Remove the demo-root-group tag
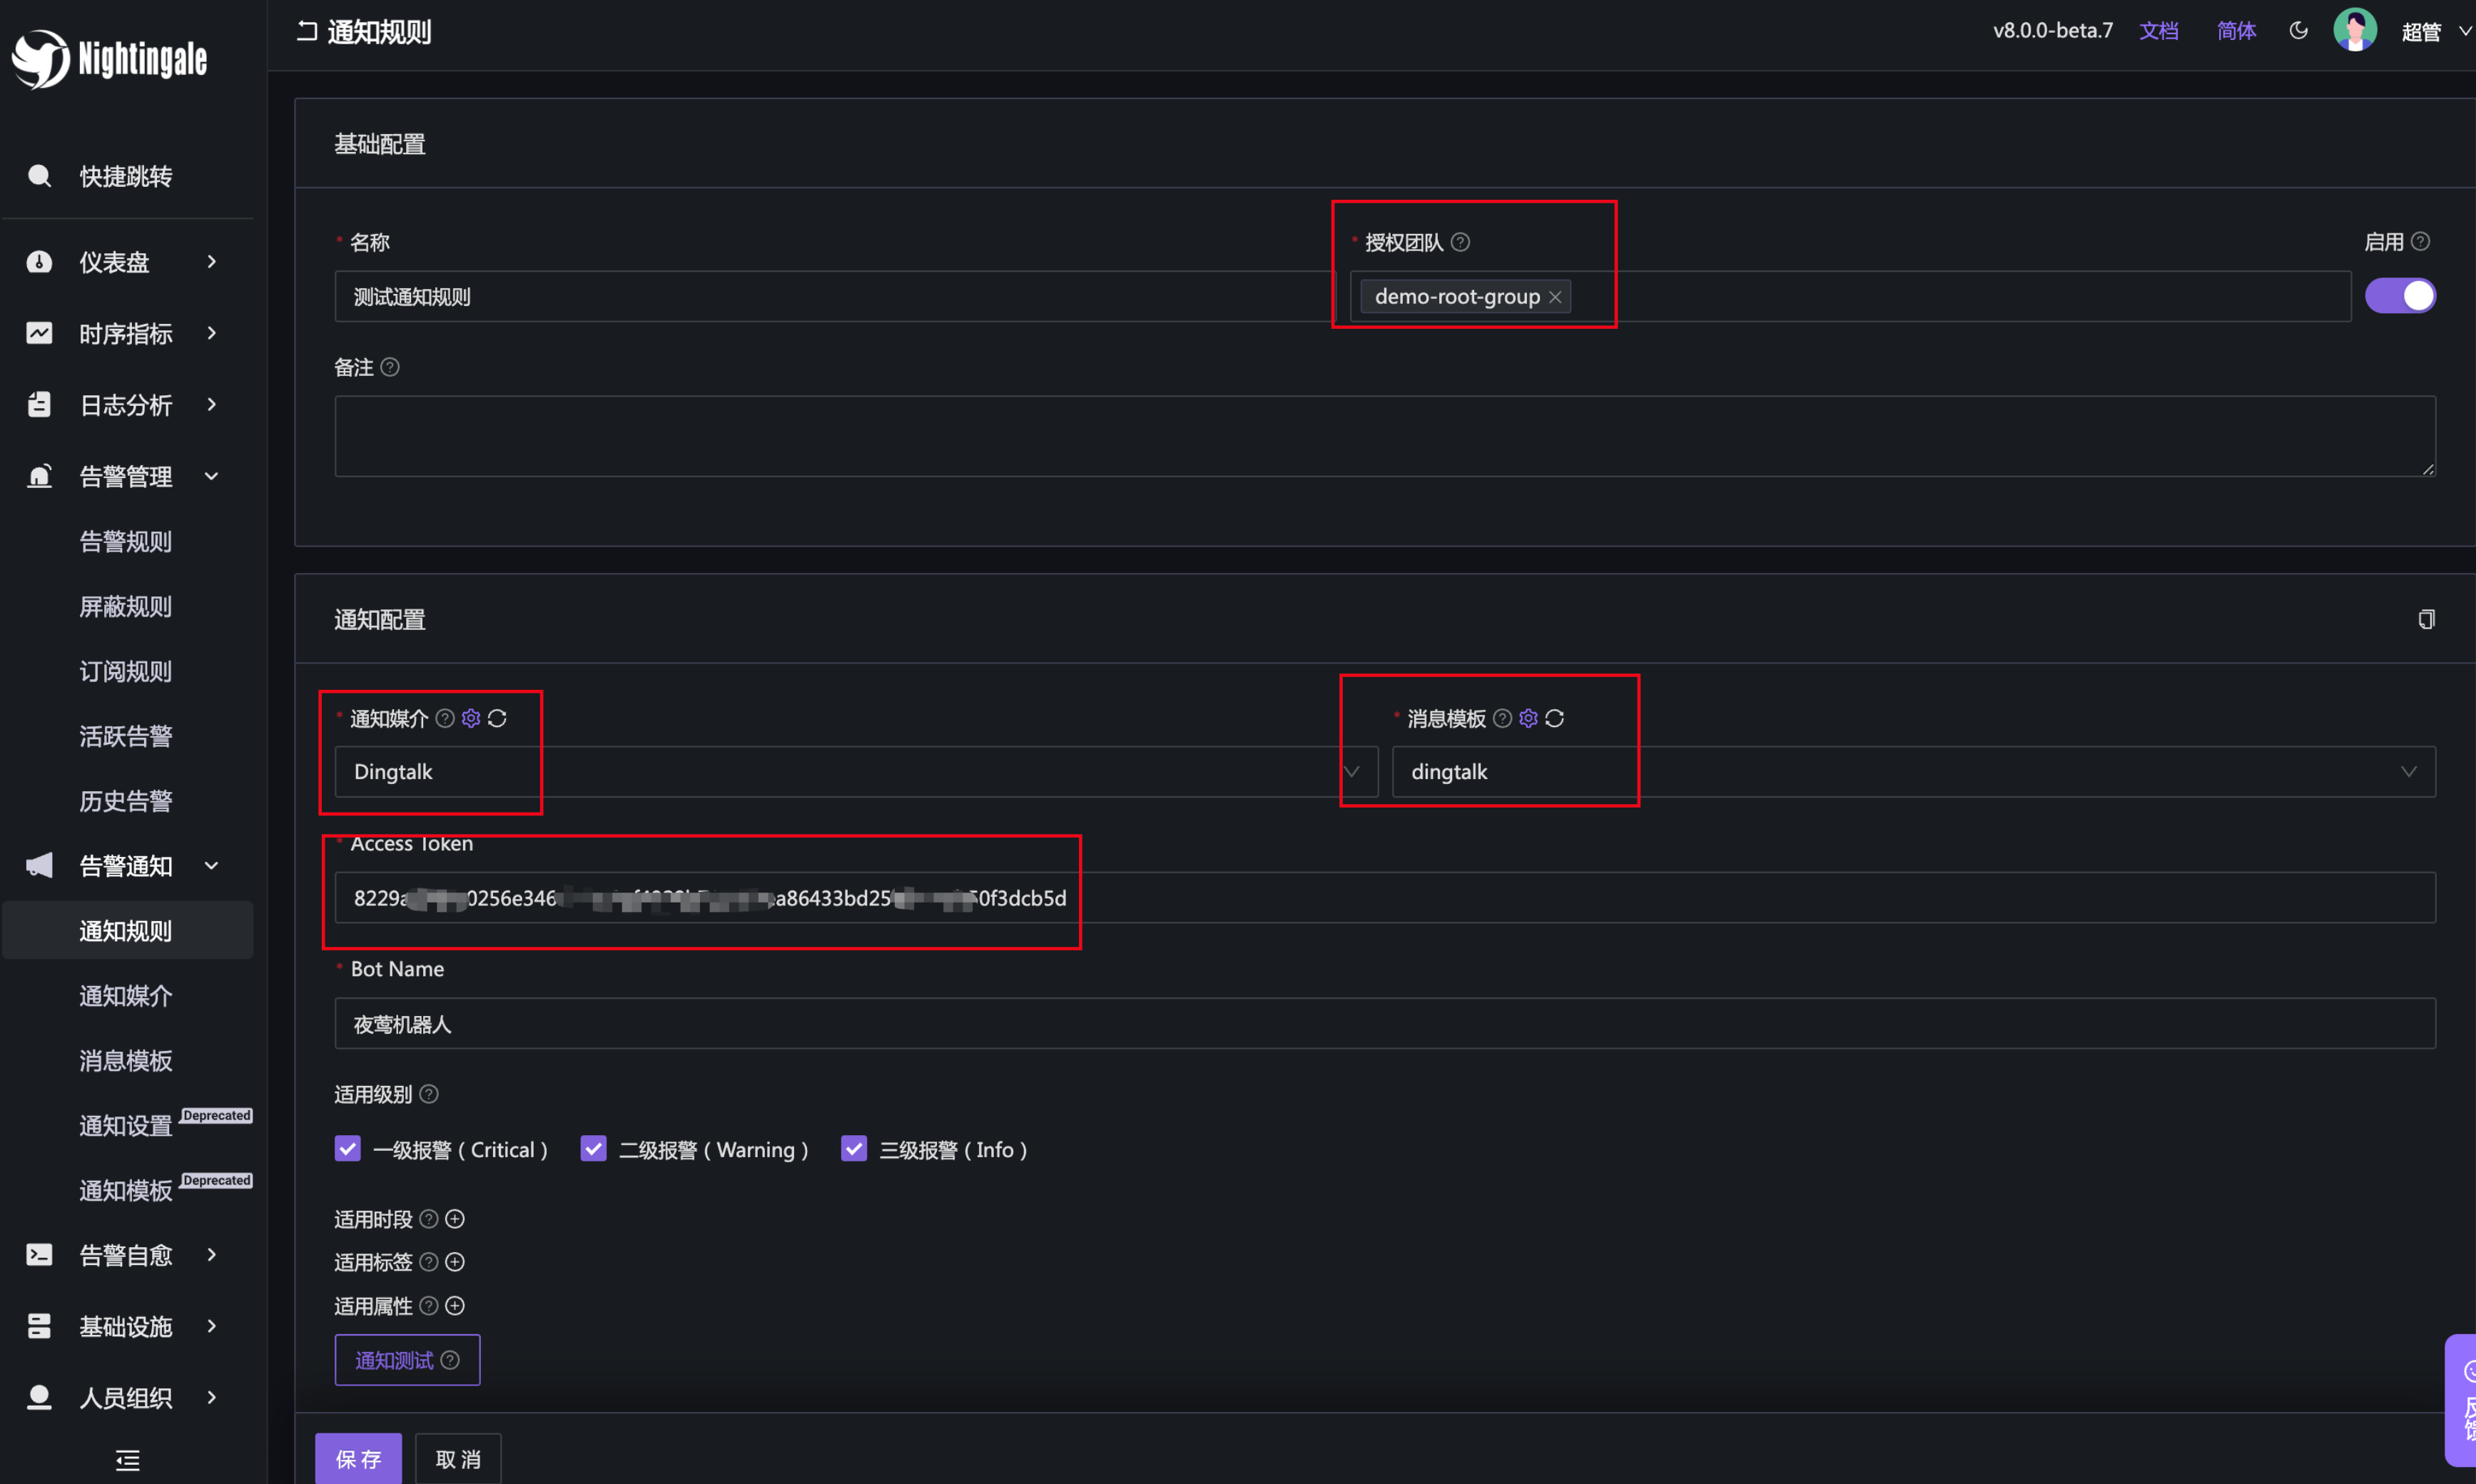Screen dimensions: 2476x1484 tap(1555, 297)
